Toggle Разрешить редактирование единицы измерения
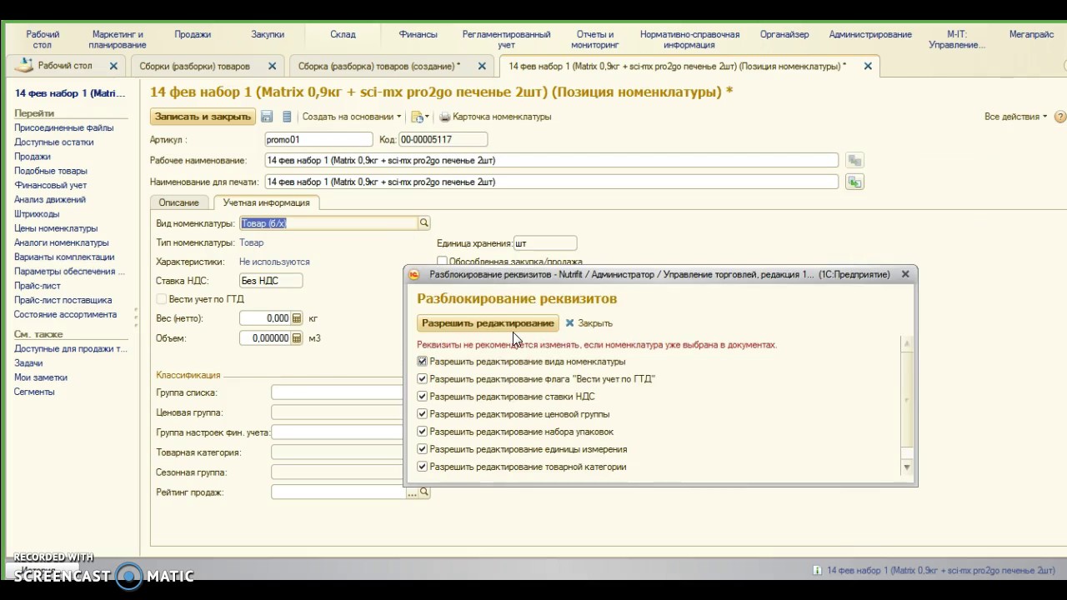 click(x=422, y=449)
